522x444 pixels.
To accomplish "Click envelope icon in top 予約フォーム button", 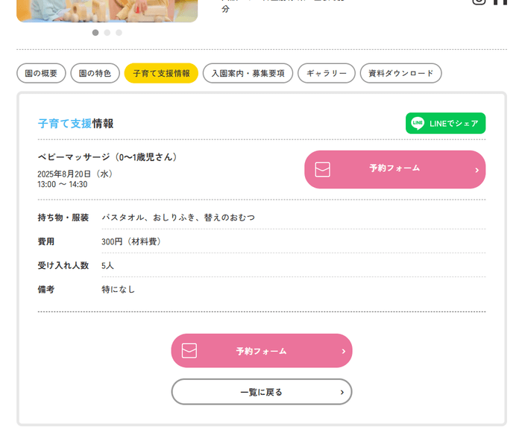I will tap(322, 170).
